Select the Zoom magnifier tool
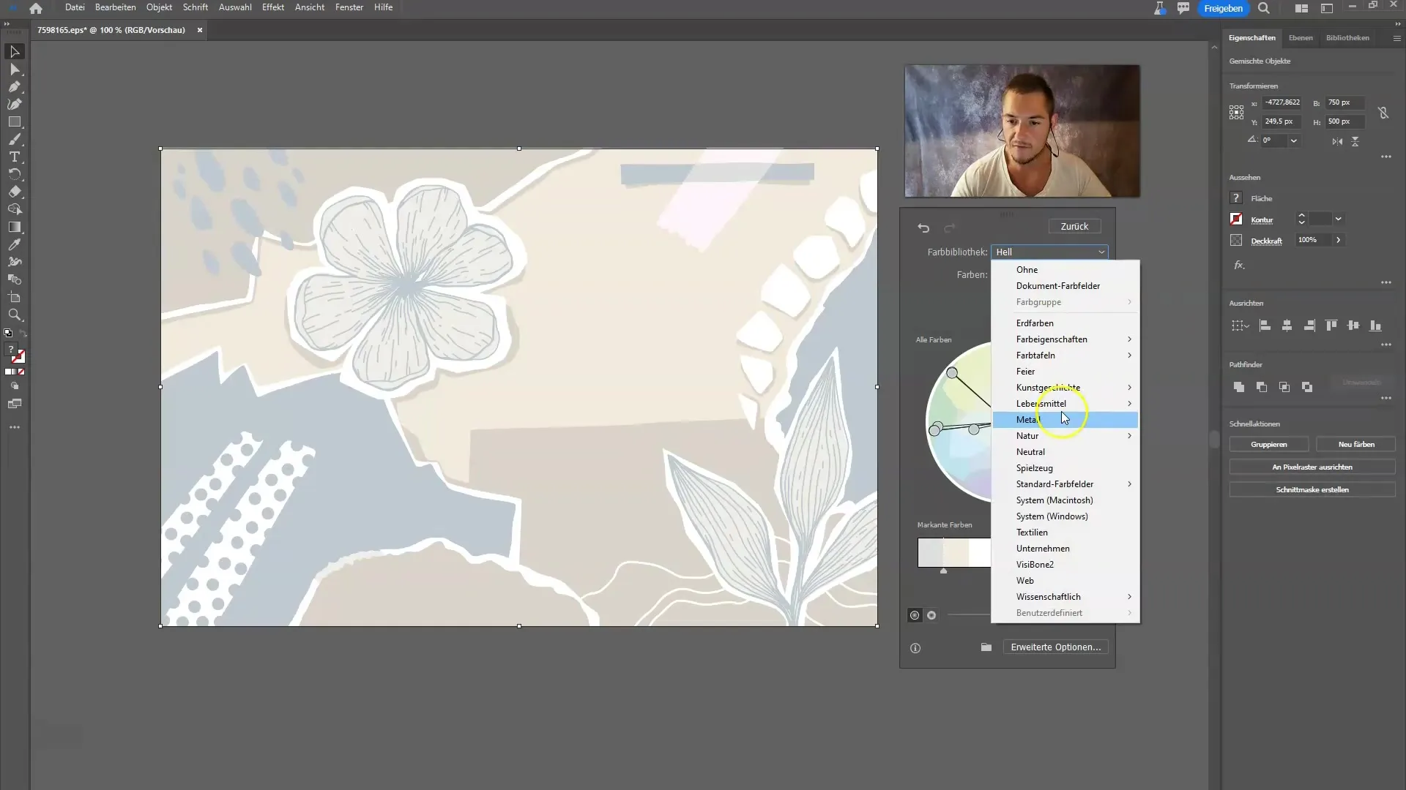 (x=15, y=315)
